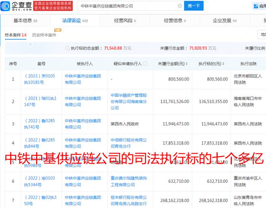Open 中铁中基供应链集团 link in row 1
This screenshot has height=208, width=266.
pos(83,79)
